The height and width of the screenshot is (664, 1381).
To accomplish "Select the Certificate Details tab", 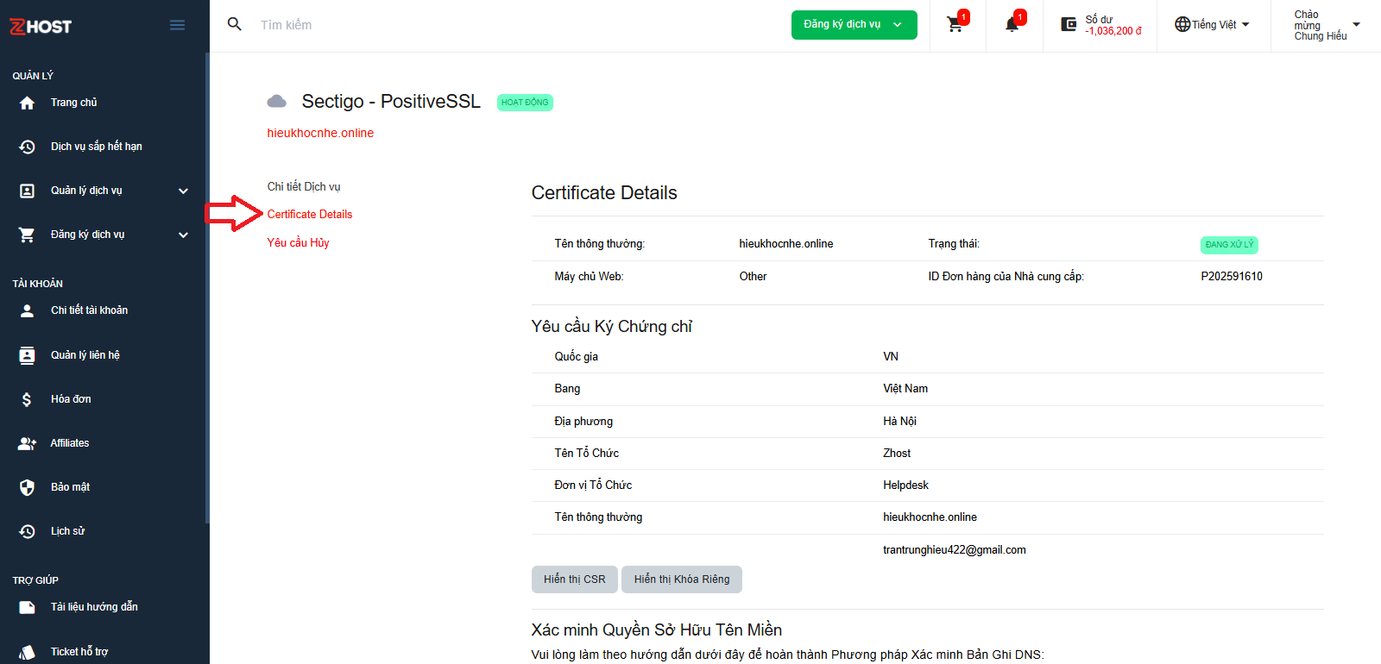I will pyautogui.click(x=310, y=214).
